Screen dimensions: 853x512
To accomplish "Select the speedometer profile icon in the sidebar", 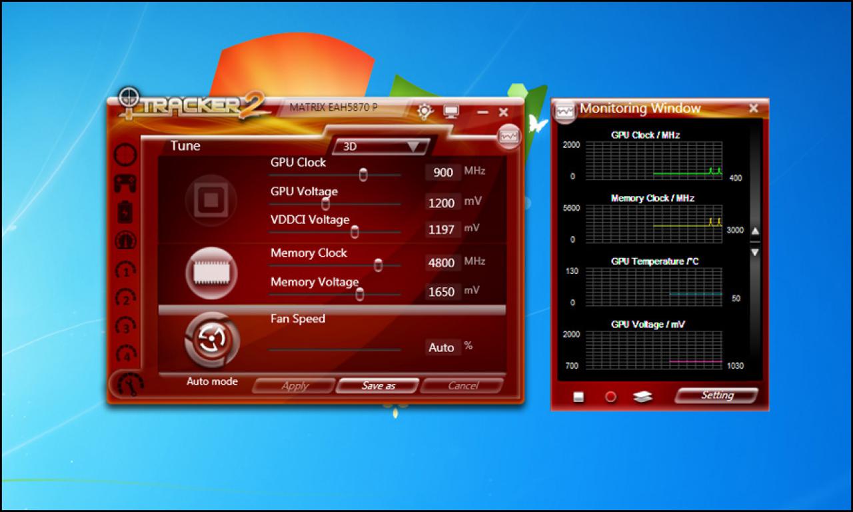I will pyautogui.click(x=125, y=241).
